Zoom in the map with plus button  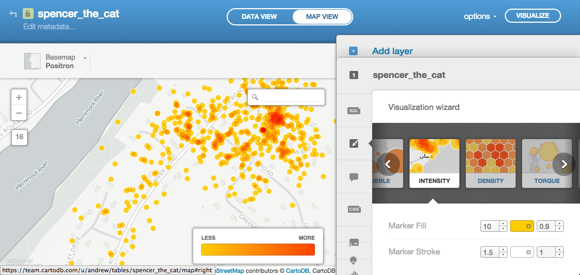[19, 98]
